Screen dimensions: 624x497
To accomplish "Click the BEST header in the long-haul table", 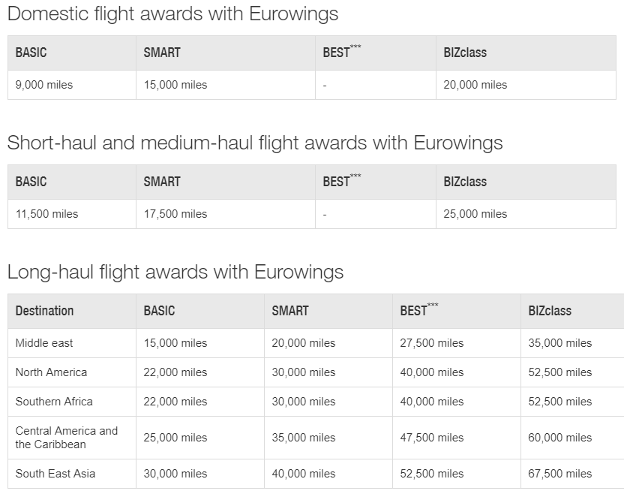I will (414, 311).
